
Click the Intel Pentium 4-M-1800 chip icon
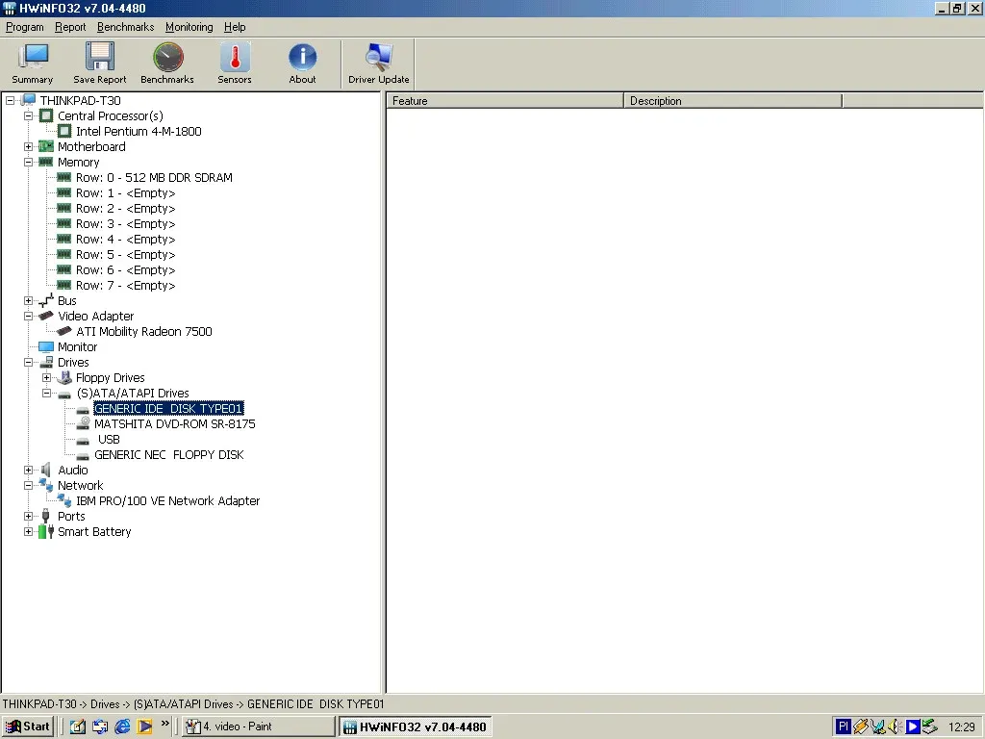point(64,131)
